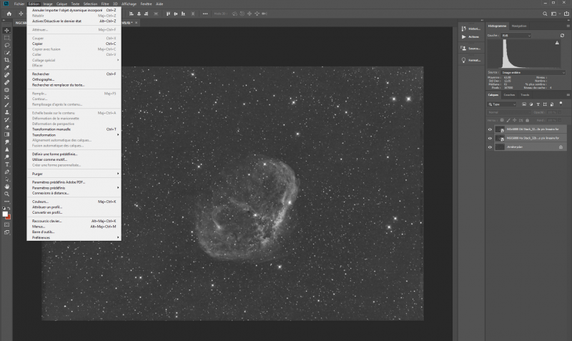Screen dimensions: 572x341
Task: Hide the NGC6888 OIII Stack layer
Action: tap(490, 129)
